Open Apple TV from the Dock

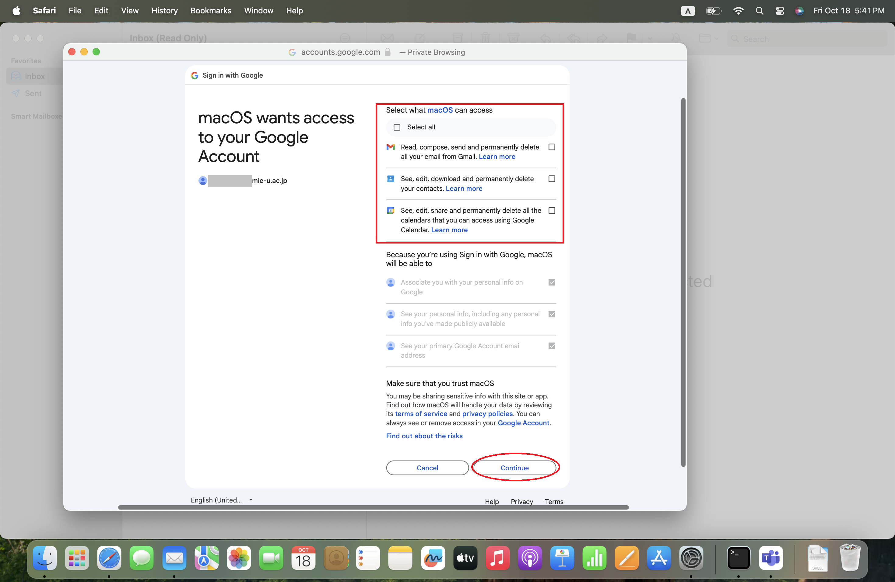(465, 558)
